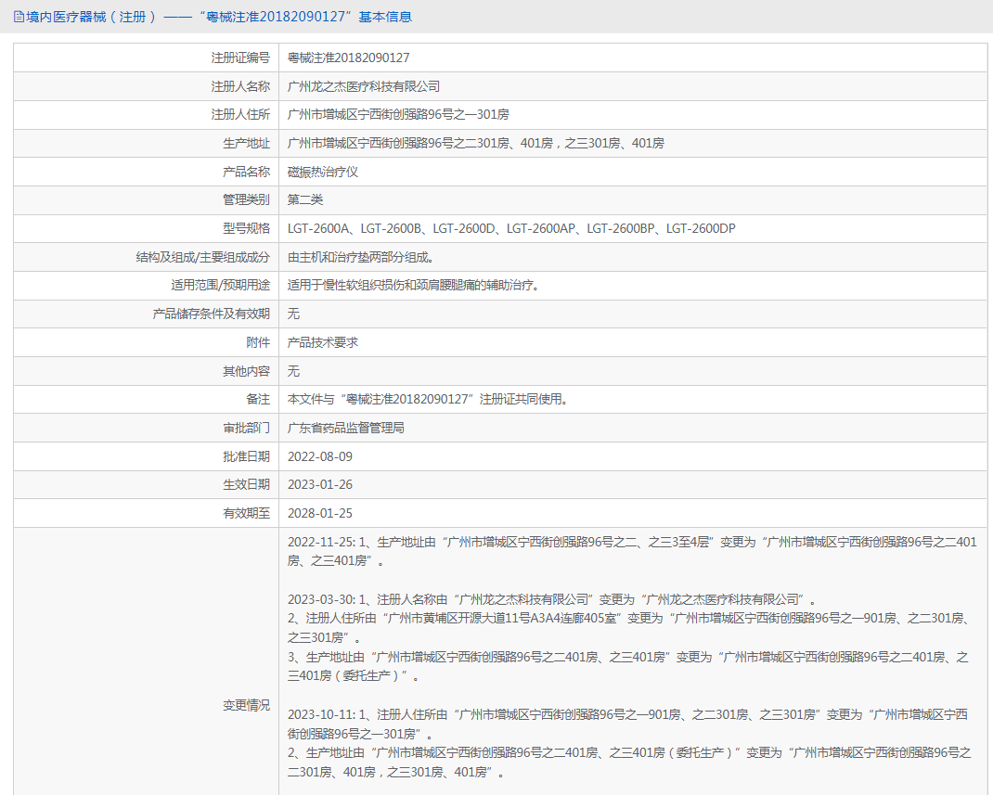
Task: Select 2023-03-30 item 3 生产地址 change (委托生产)
Action: tap(627, 666)
